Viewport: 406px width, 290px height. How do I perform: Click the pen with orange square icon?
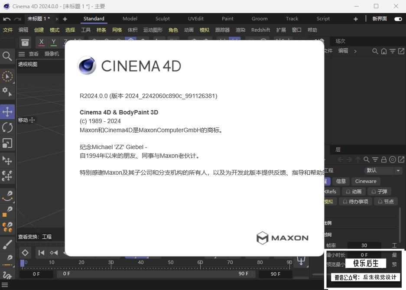7,212
